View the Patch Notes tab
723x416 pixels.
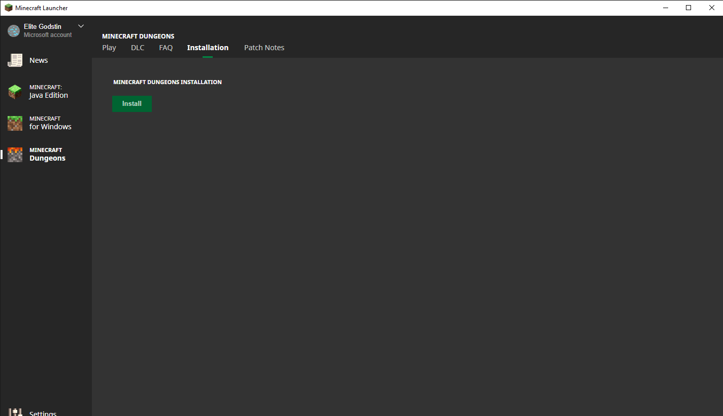264,48
